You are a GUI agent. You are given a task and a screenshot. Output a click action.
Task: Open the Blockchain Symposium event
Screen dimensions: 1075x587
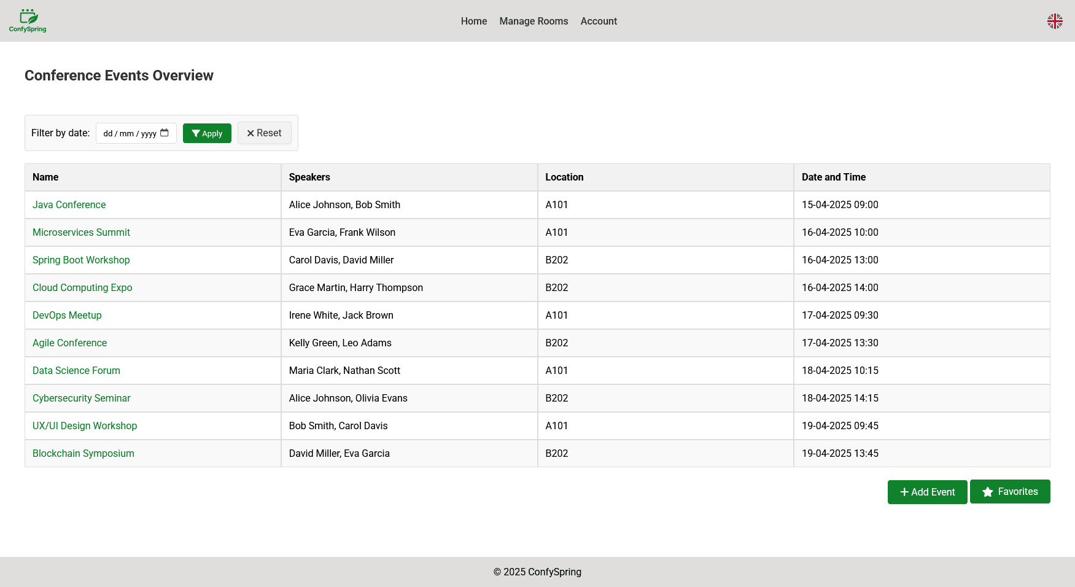[x=83, y=454]
